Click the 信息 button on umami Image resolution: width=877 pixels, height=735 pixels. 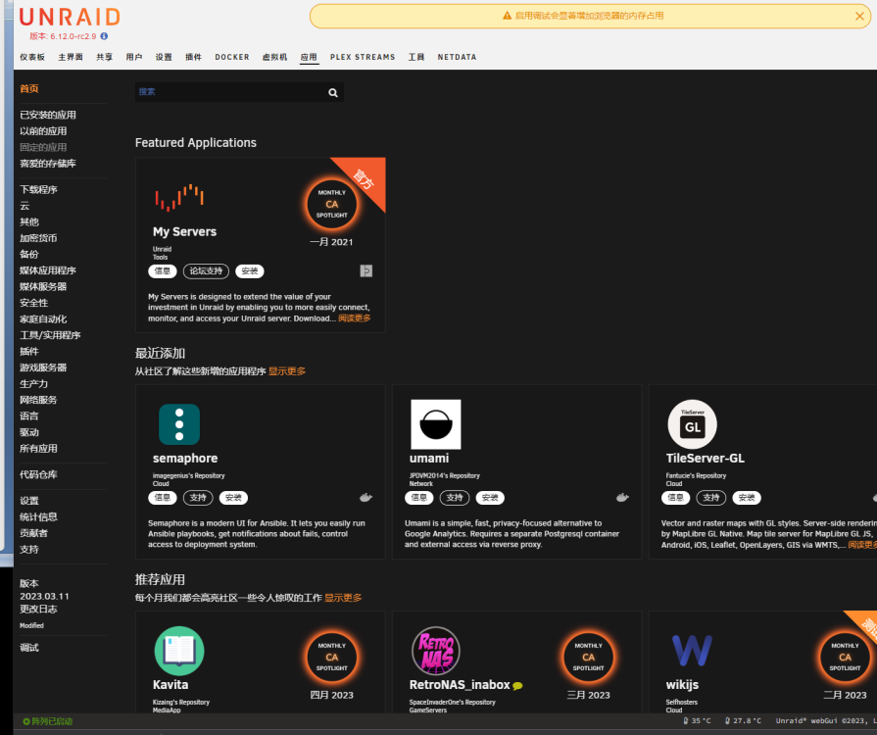click(x=419, y=498)
